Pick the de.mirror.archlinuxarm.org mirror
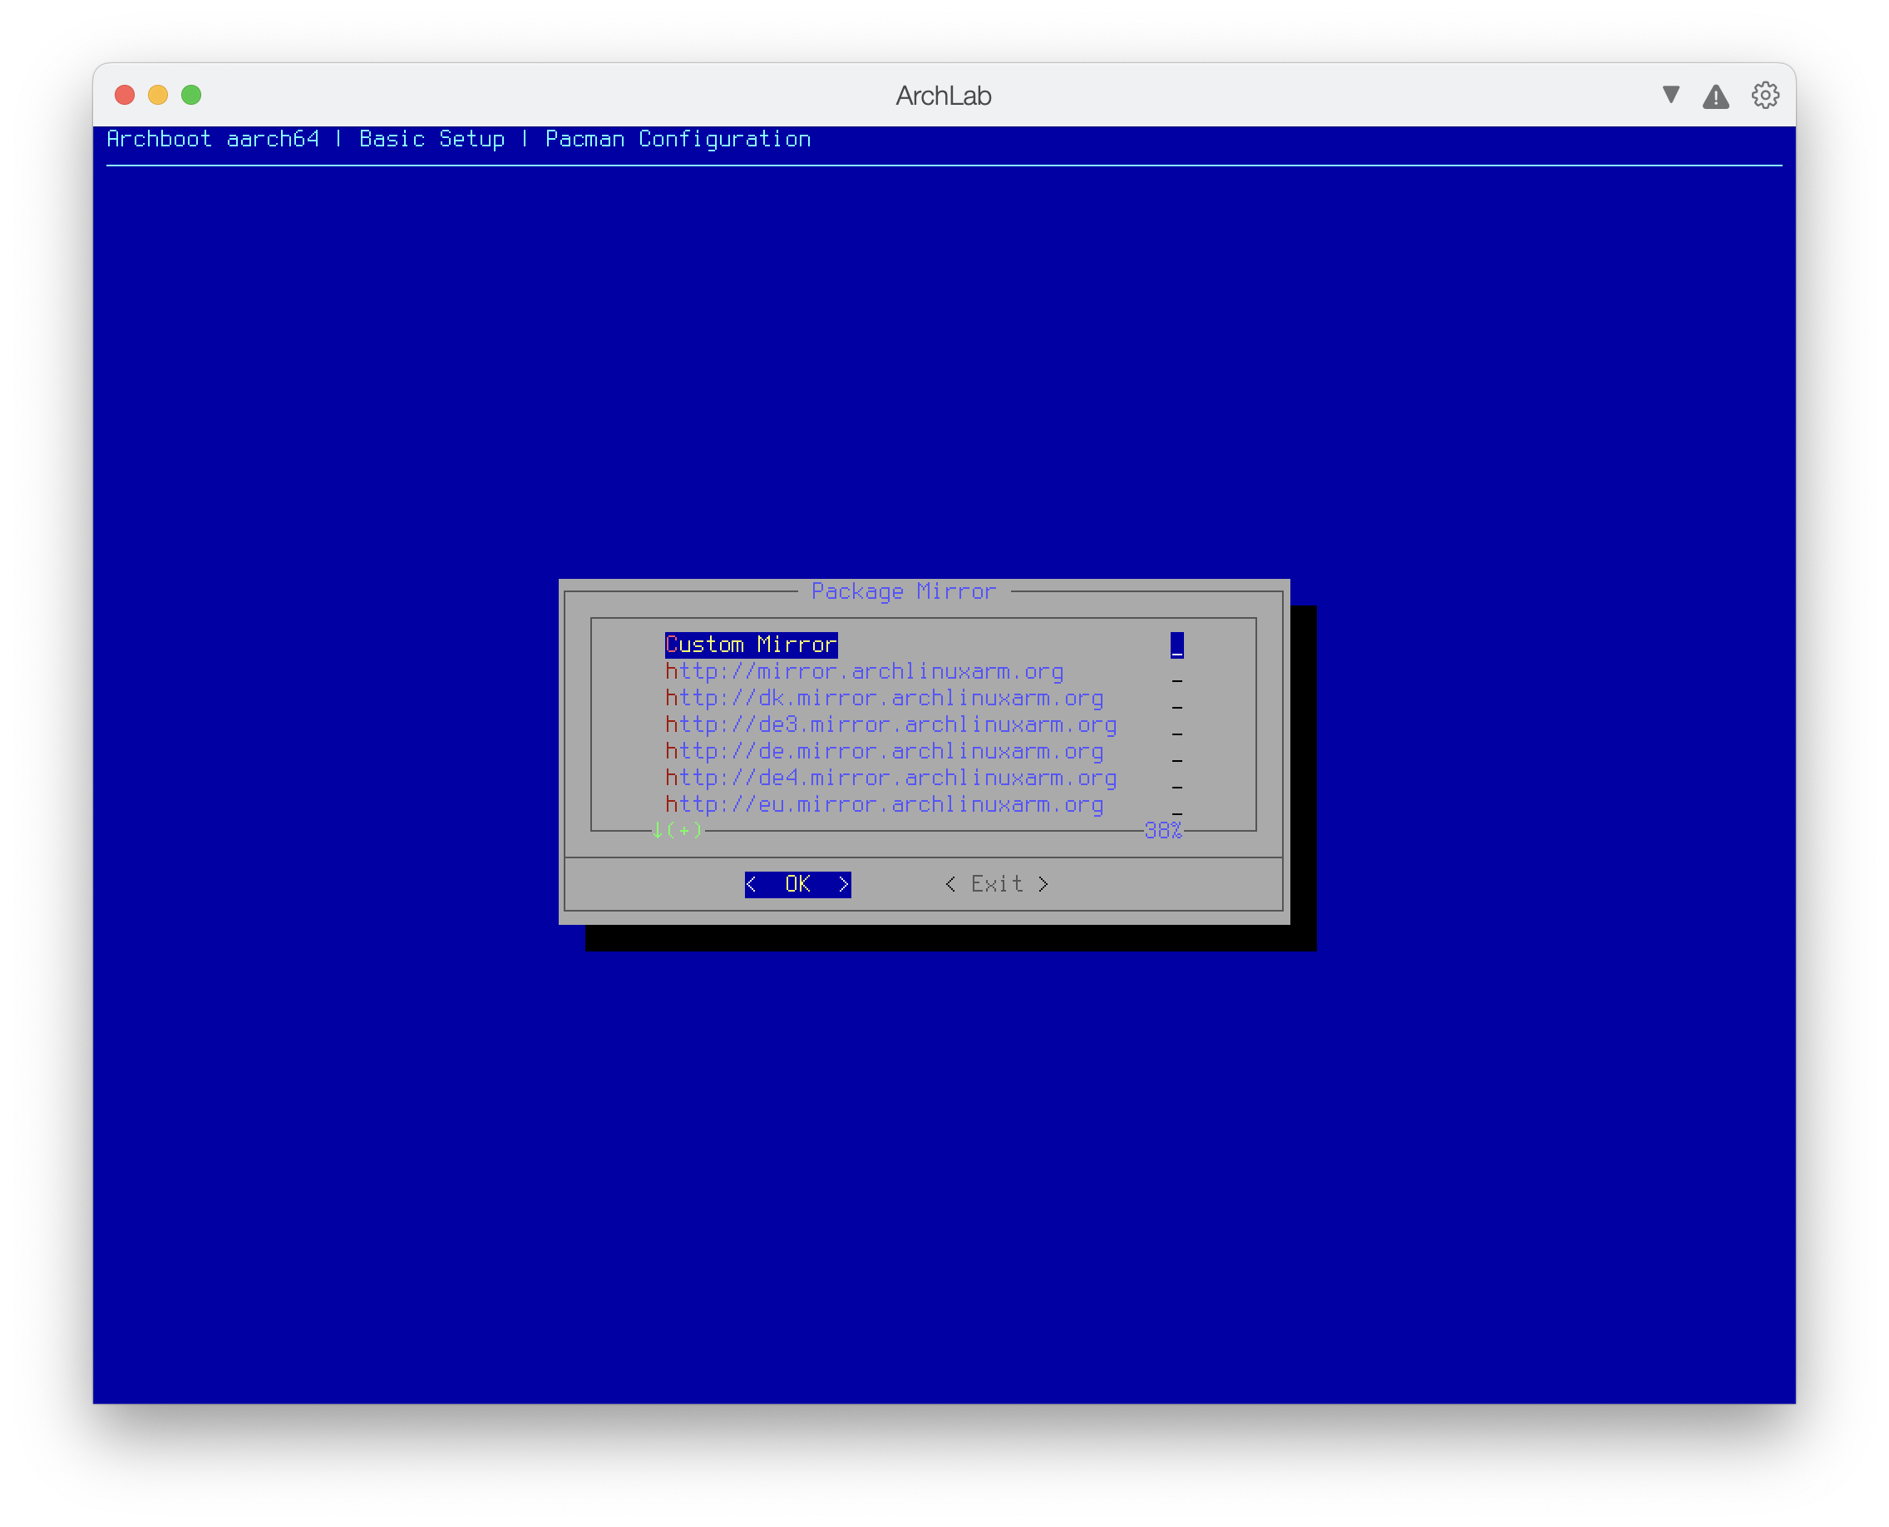Screen dimensions: 1889x1527 pyautogui.click(x=884, y=751)
